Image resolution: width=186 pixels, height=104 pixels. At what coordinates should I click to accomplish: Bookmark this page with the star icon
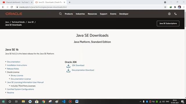pyautogui.click(x=165, y=7)
